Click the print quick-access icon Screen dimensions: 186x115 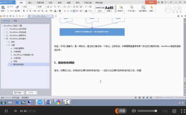point(11,16)
